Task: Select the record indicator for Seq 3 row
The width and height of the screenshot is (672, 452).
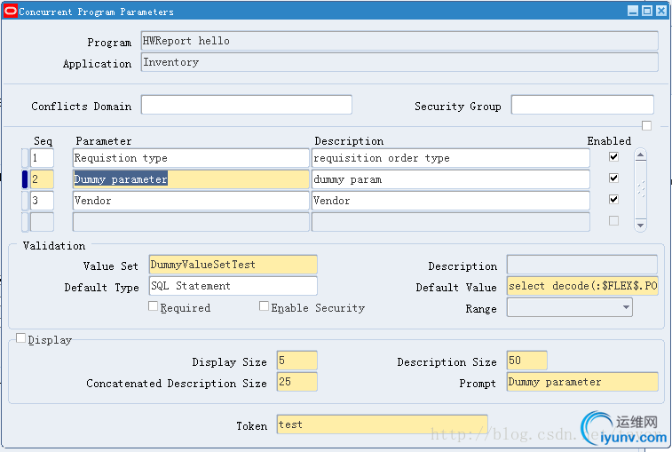Action: [25, 201]
